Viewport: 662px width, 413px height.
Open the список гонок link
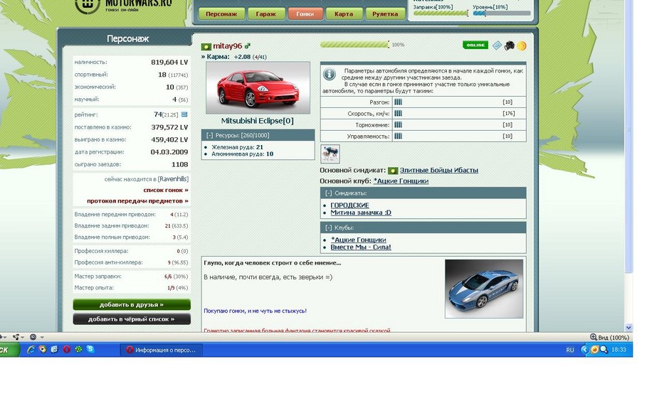click(165, 190)
